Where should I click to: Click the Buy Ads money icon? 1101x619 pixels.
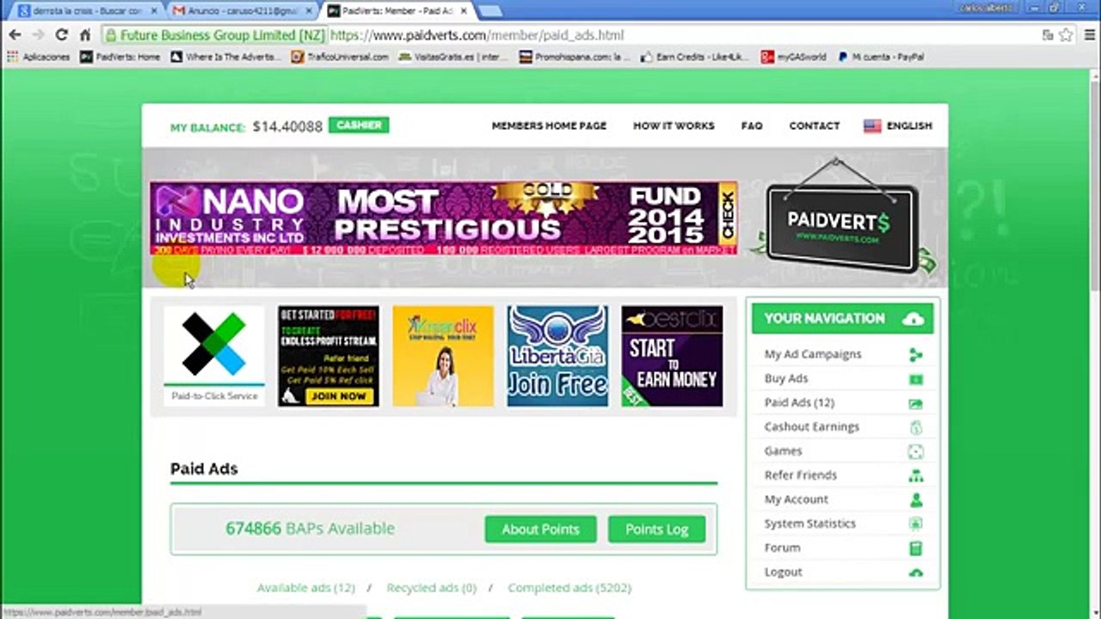coord(915,379)
